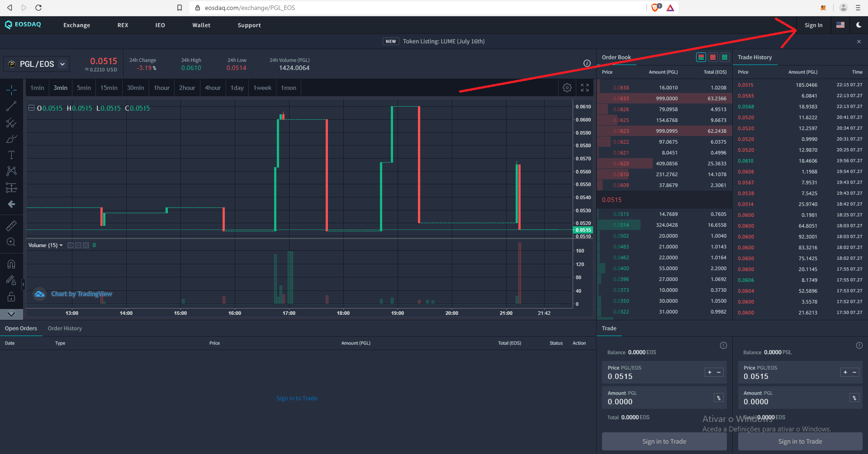
Task: Select the pitchfork drawing tool
Action: pyautogui.click(x=11, y=123)
